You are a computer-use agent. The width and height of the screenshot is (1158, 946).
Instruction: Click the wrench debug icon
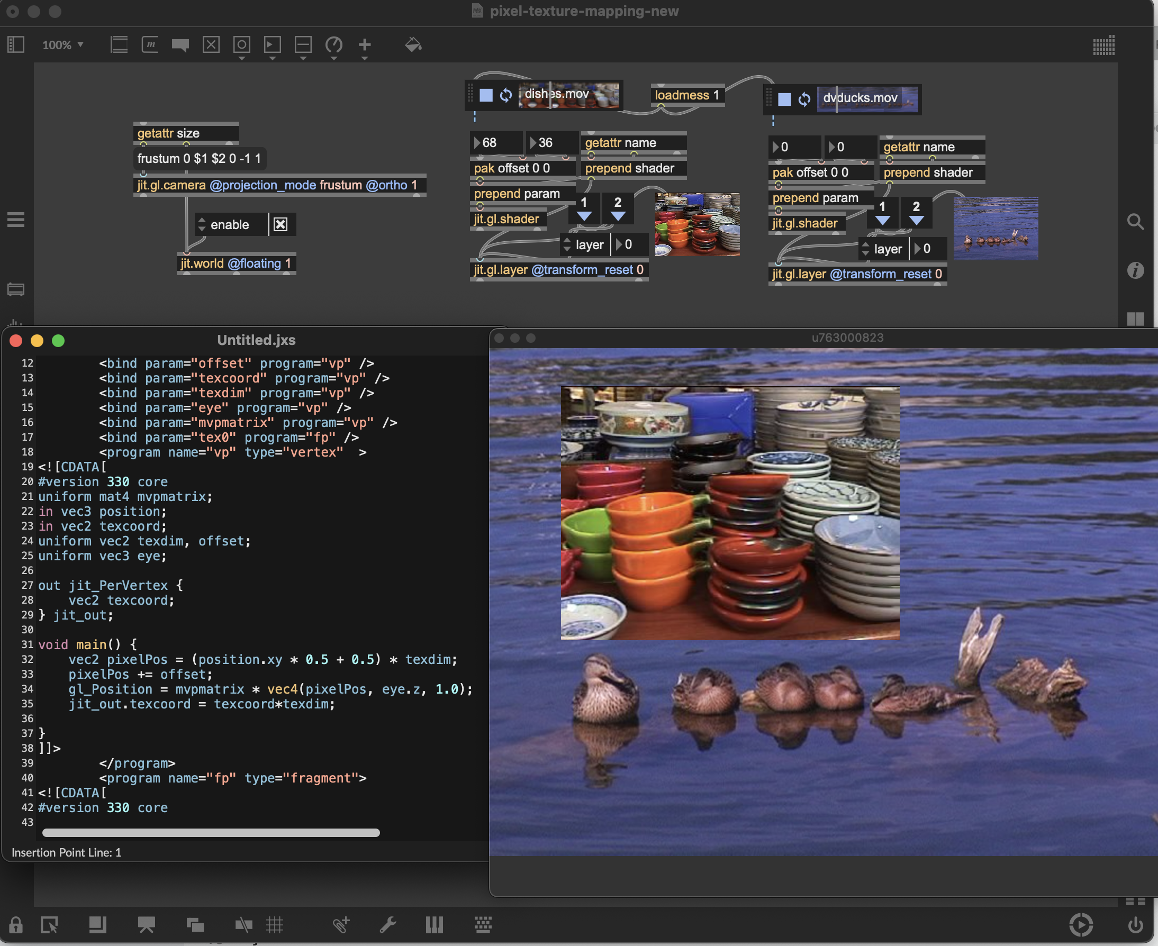[x=387, y=925]
